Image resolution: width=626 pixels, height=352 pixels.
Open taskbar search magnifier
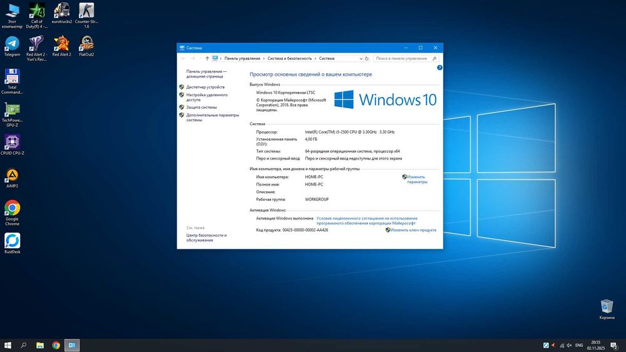point(24,345)
